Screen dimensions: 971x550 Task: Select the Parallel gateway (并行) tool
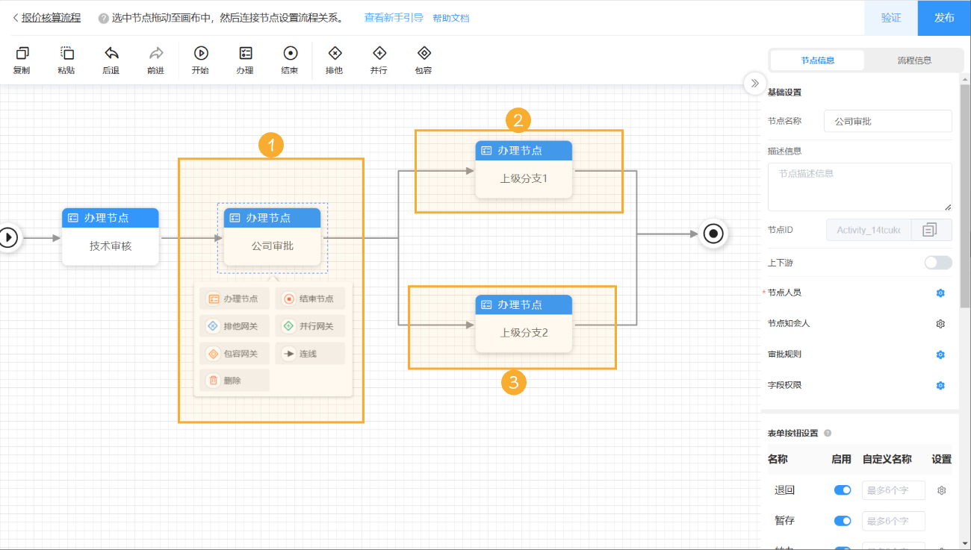pyautogui.click(x=379, y=54)
